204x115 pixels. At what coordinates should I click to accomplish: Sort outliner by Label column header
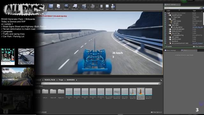click(168, 11)
